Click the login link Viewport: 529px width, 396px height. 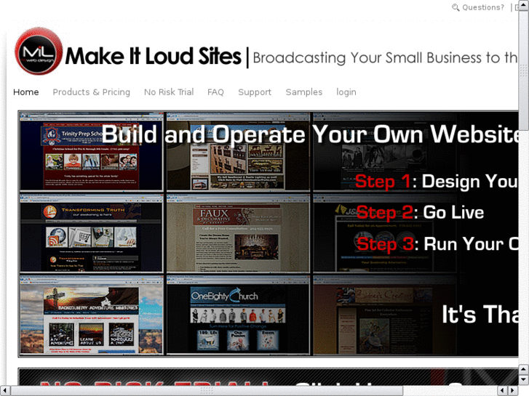[x=346, y=92]
